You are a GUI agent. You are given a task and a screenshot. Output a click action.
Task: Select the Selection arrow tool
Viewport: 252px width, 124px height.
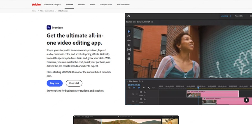[129, 31]
